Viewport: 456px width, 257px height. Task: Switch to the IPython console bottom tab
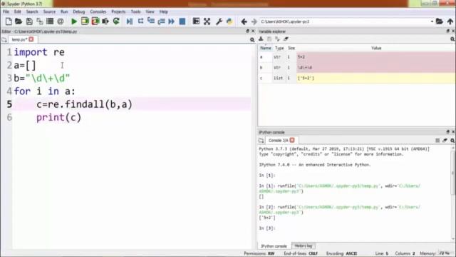click(x=274, y=246)
